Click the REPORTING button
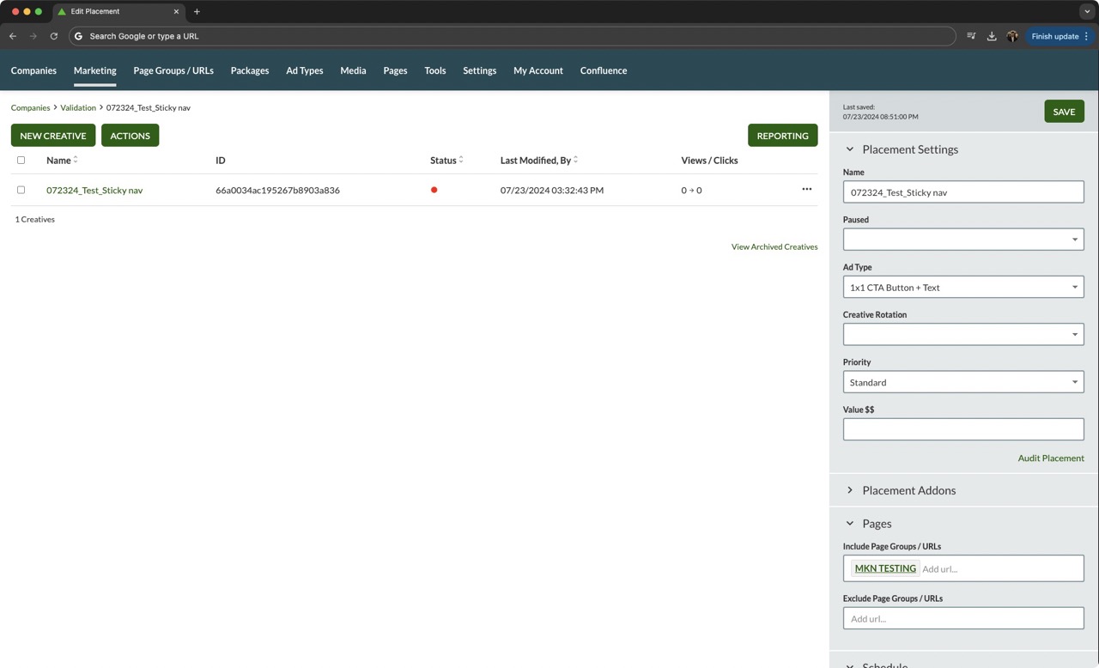The image size is (1099, 668). click(782, 136)
